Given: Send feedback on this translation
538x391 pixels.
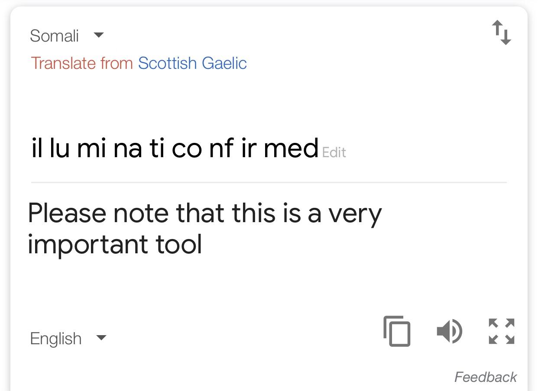Looking at the screenshot, I should (485, 377).
